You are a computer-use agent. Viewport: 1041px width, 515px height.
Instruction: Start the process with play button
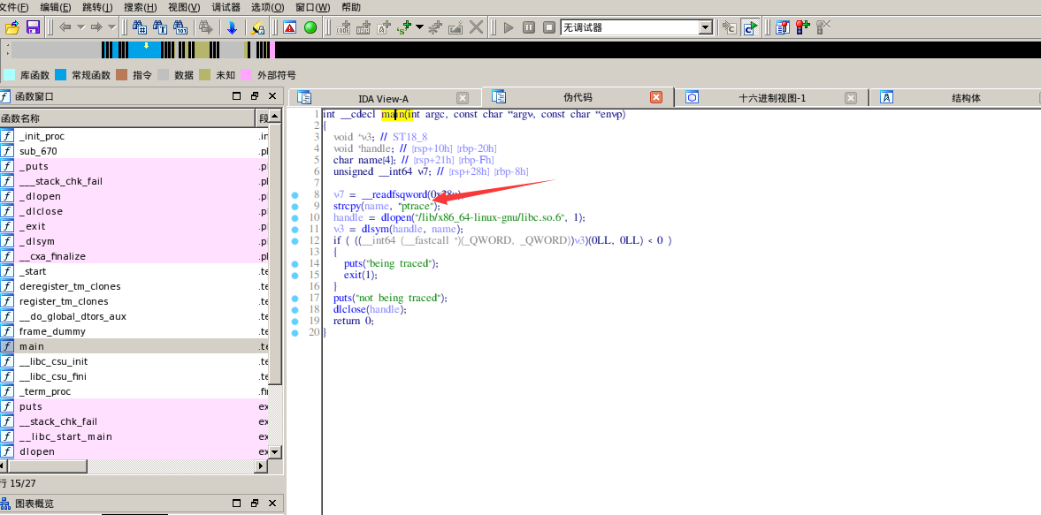(x=508, y=27)
